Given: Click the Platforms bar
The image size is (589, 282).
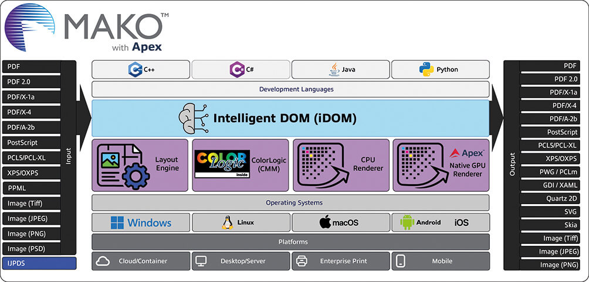Looking at the screenshot, I should [290, 242].
